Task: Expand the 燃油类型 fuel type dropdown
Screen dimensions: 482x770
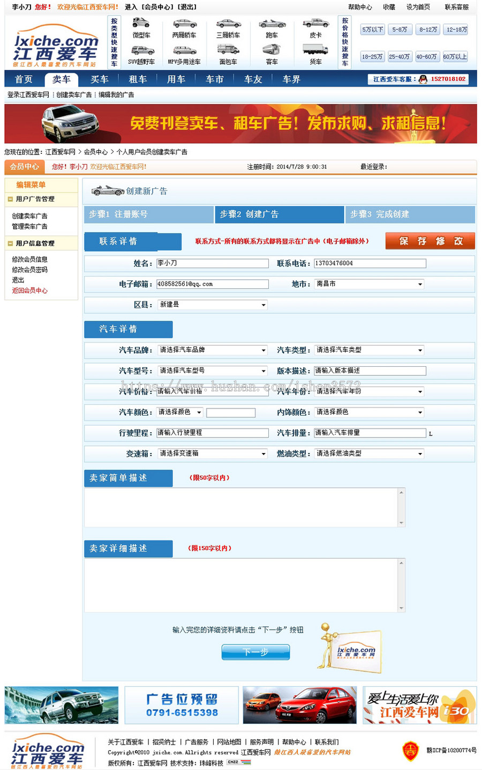Action: [x=370, y=454]
